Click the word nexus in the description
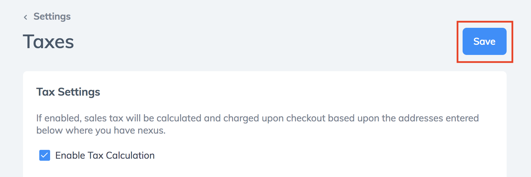Viewport: 531px width, 177px height. (x=151, y=131)
